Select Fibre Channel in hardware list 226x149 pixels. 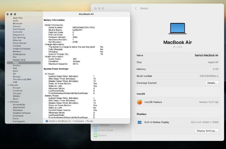[x=19, y=43]
